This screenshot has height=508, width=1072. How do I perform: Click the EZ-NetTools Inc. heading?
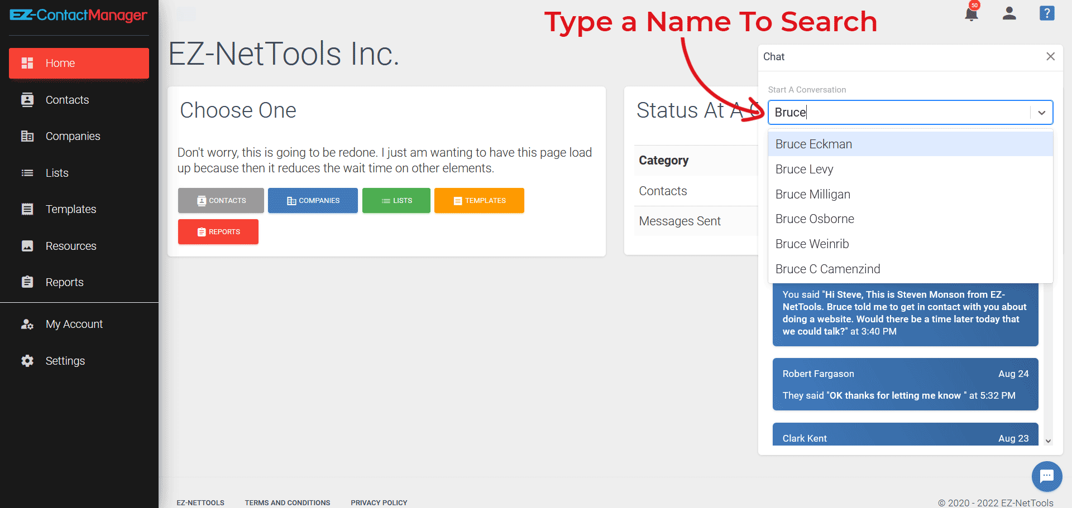pos(284,54)
